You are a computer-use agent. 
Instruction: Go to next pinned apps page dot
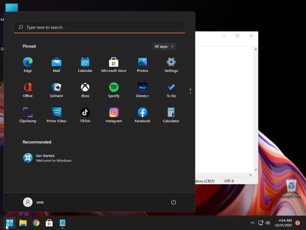coord(190,93)
